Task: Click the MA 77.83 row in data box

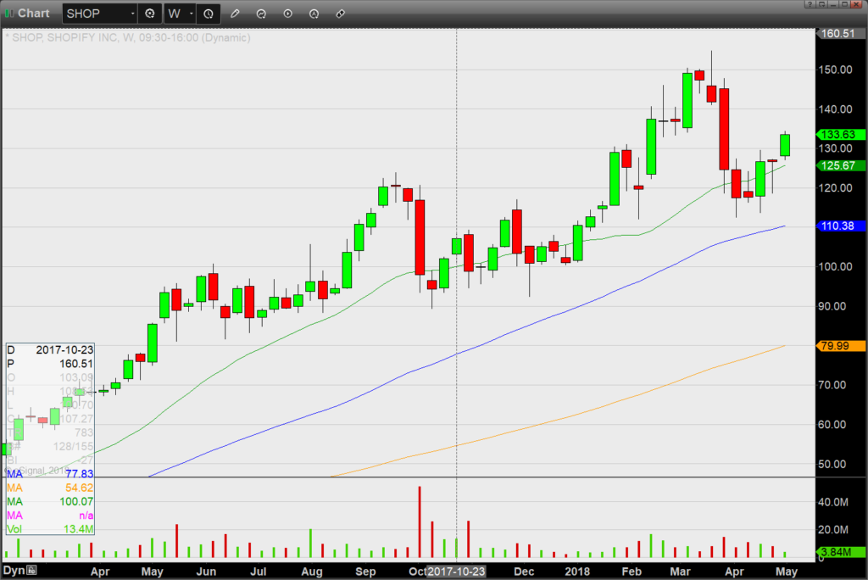Action: (x=50, y=474)
